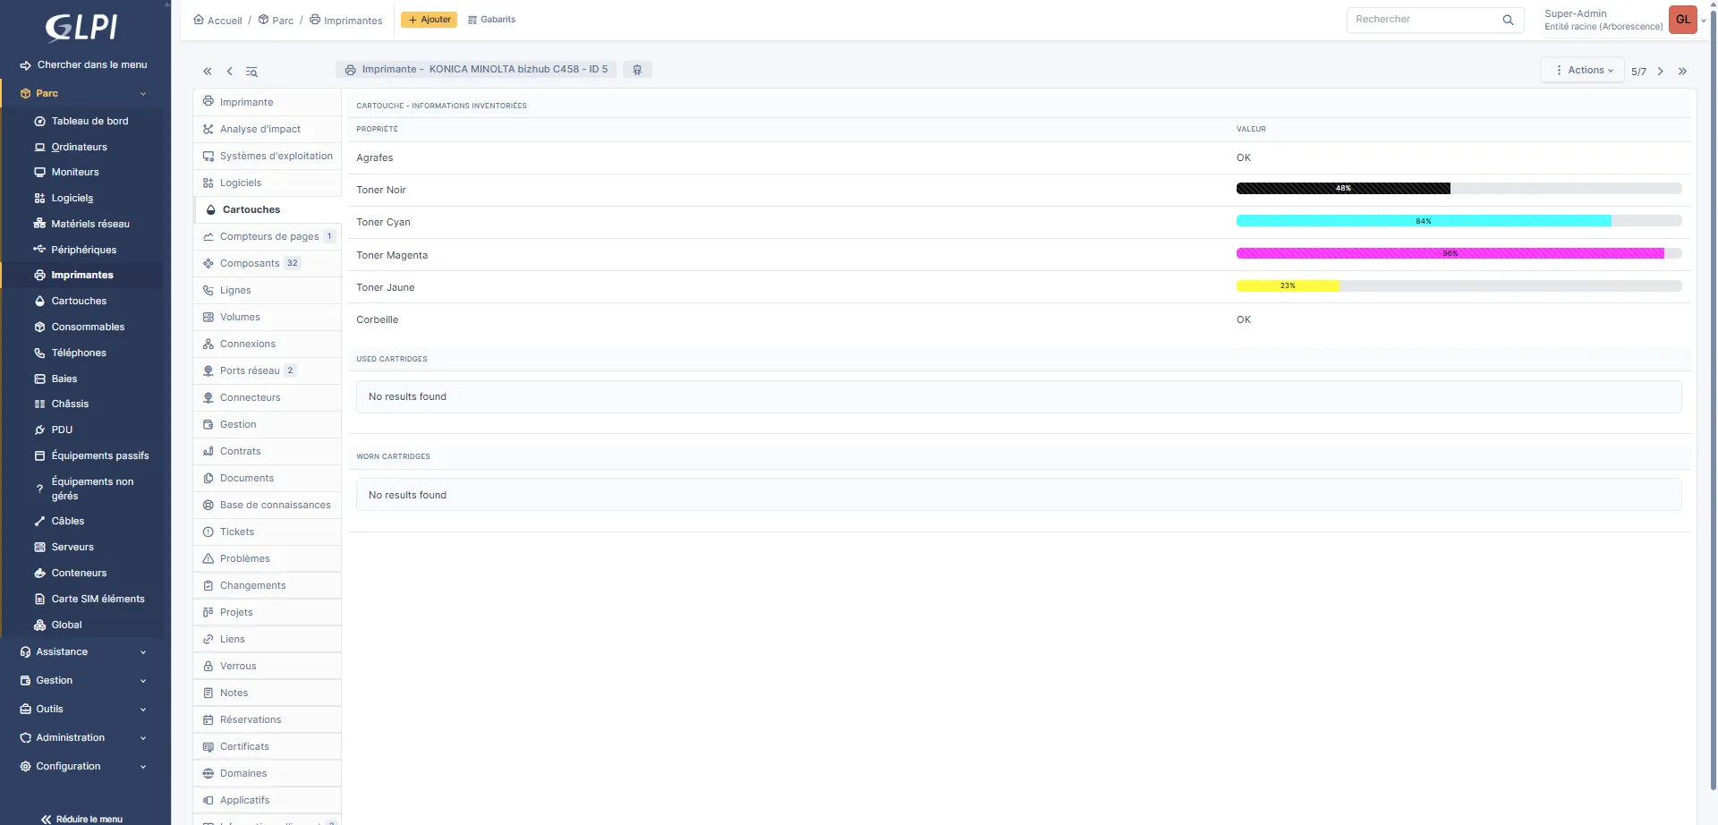Click into the Rechercher search field
Image resolution: width=1718 pixels, height=825 pixels.
pos(1423,20)
